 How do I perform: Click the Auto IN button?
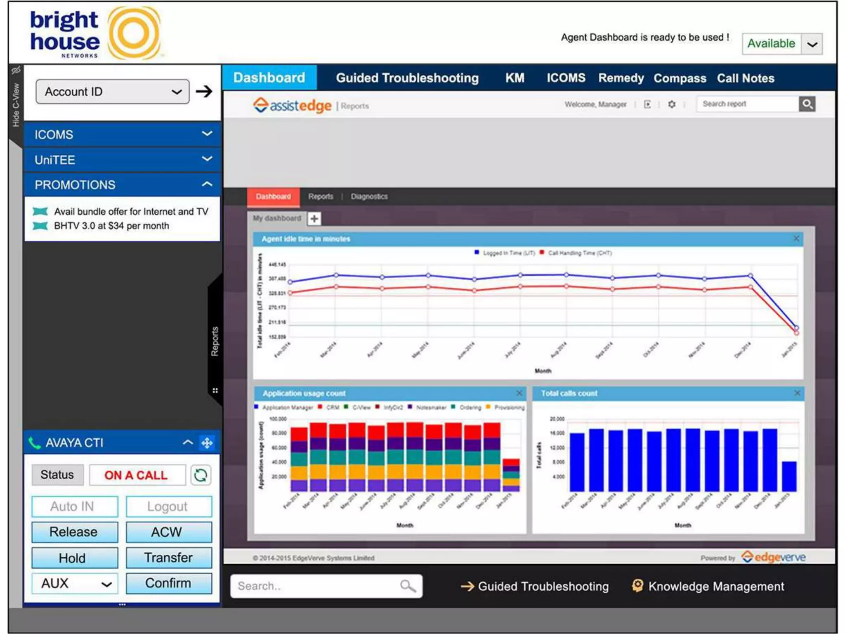[x=74, y=506]
